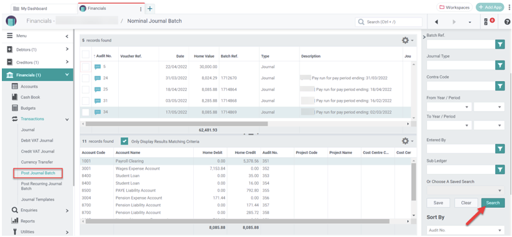
Task: Open the Or Choose A Saved Search dropdown
Action: point(465,190)
